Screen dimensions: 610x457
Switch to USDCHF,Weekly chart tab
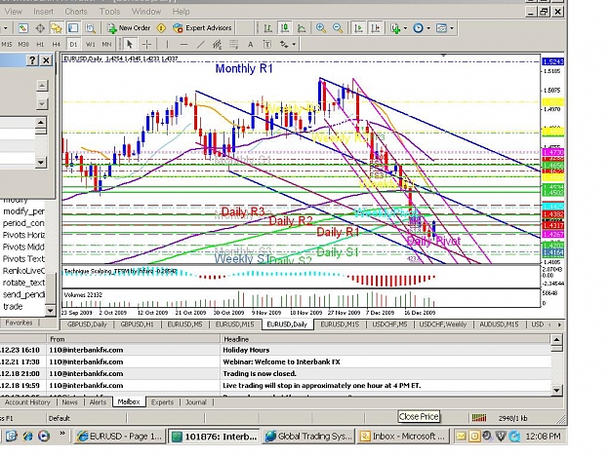[443, 324]
